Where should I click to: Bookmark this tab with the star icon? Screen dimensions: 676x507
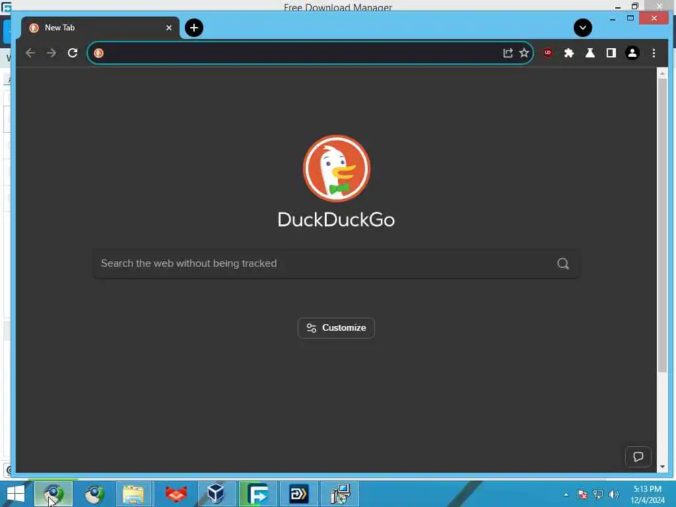[x=524, y=53]
